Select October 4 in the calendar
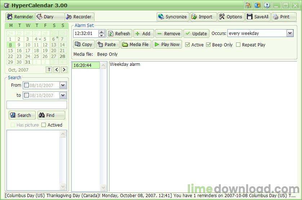Image resolution: width=302 pixels, height=200 pixels. click(36, 39)
